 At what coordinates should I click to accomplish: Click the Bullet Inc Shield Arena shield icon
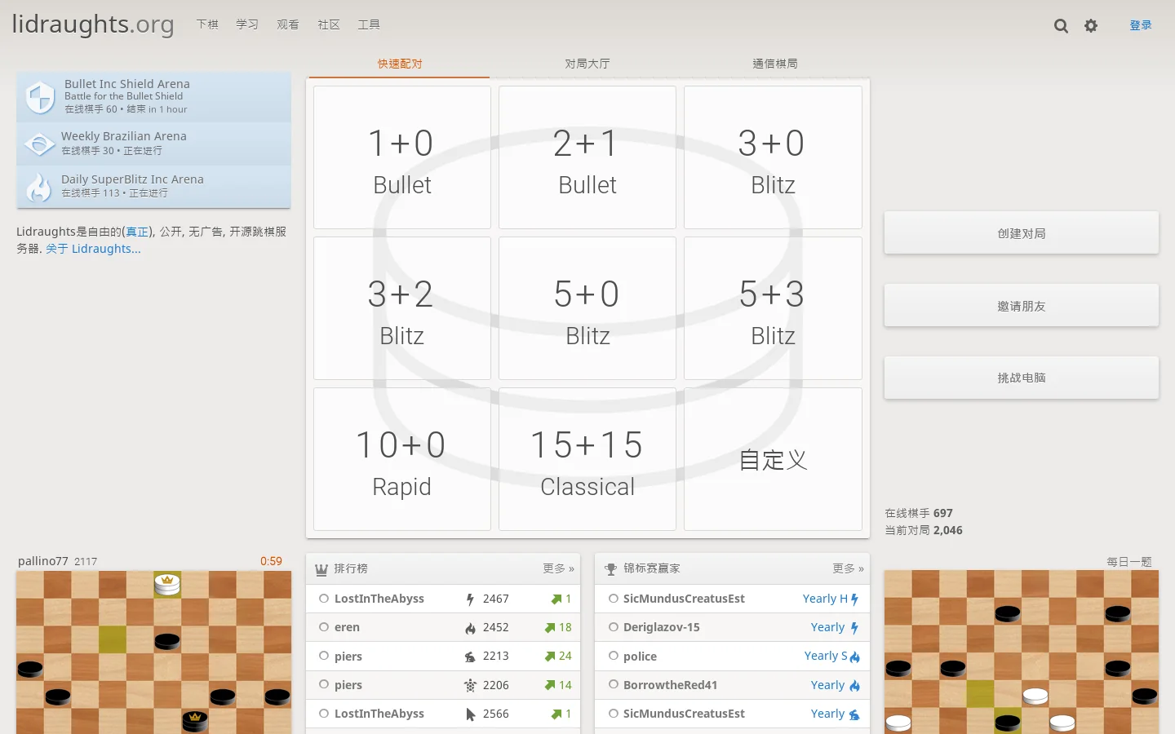click(40, 97)
